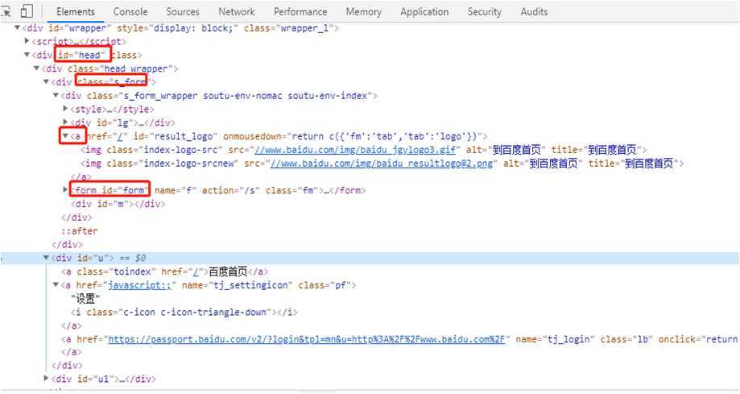Open the Console tab
740x394 pixels.
[130, 12]
